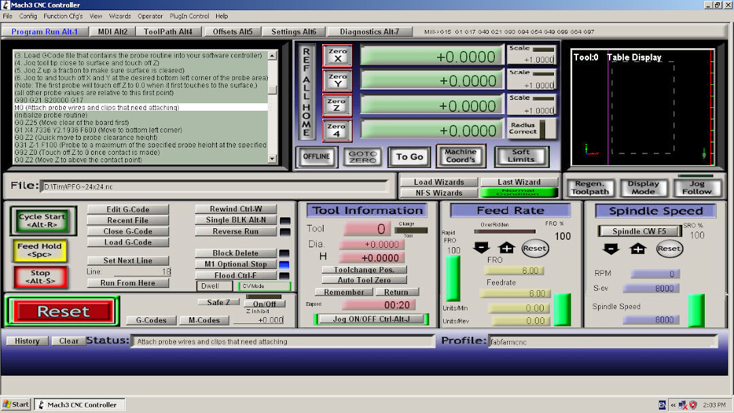The image size is (734, 413).
Task: Click Reverse Run button
Action: click(236, 232)
